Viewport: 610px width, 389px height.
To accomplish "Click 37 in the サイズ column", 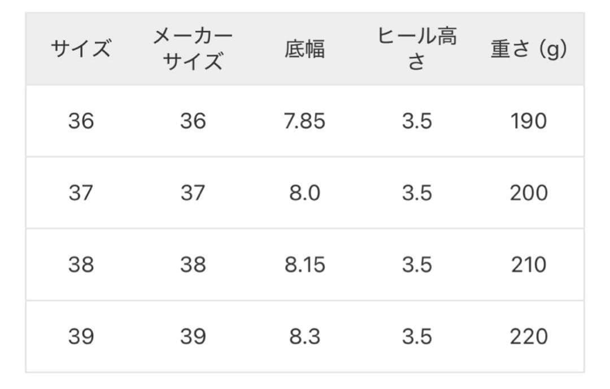I will click(81, 193).
